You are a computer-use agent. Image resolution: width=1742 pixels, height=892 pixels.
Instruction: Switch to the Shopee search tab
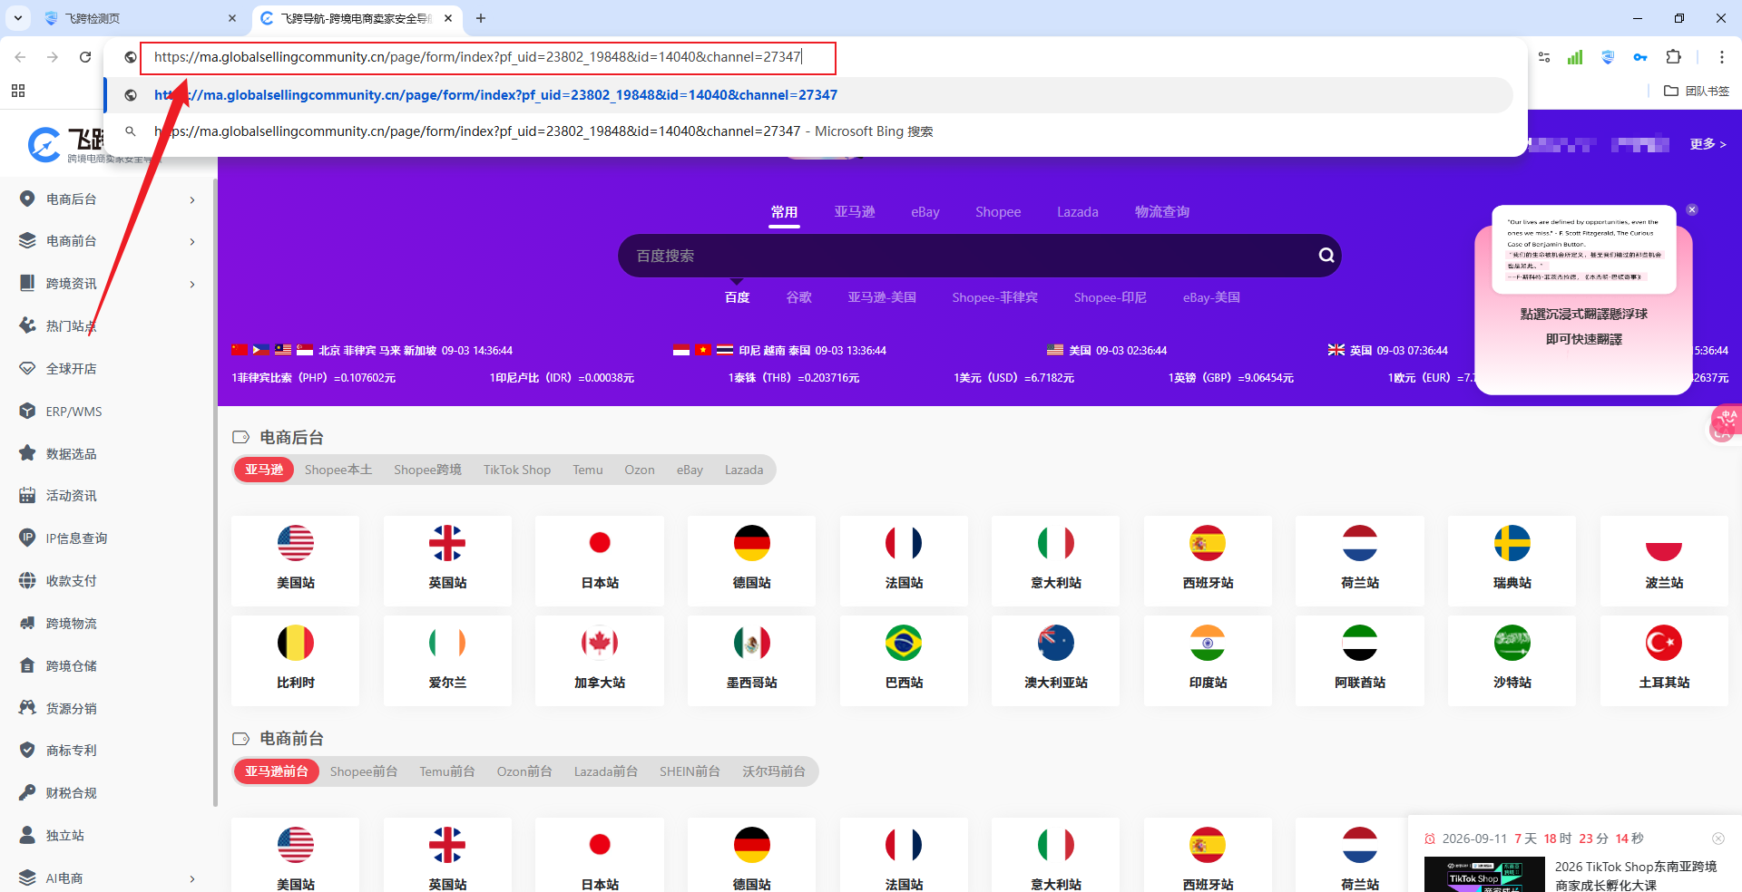(x=998, y=212)
